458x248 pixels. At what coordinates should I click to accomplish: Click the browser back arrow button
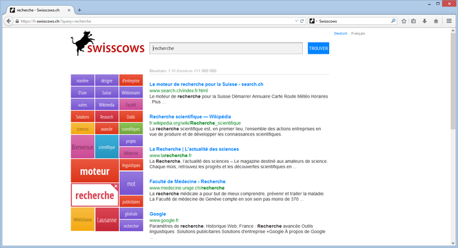point(9,21)
